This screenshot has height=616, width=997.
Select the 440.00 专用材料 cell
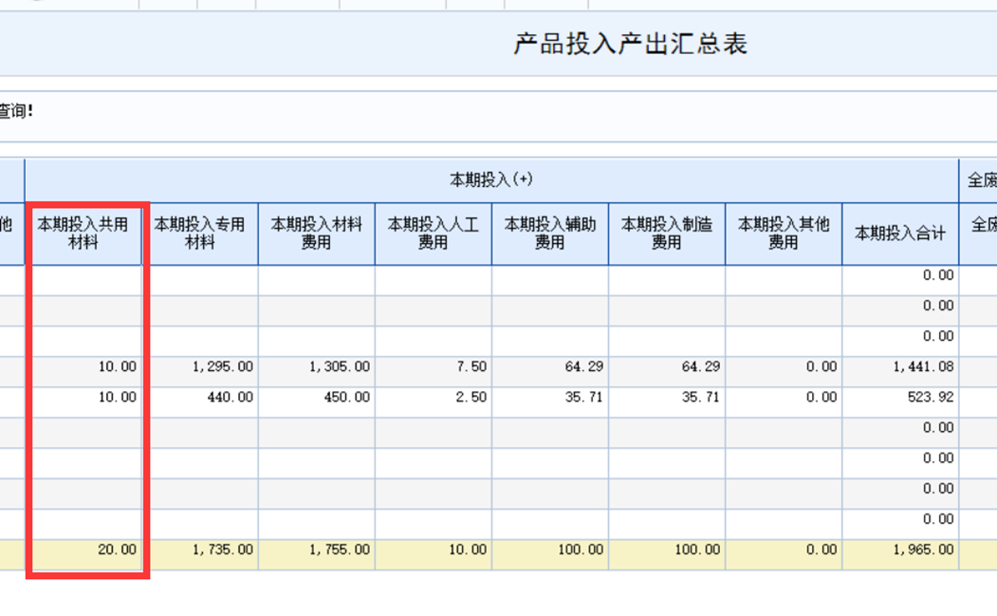point(199,402)
